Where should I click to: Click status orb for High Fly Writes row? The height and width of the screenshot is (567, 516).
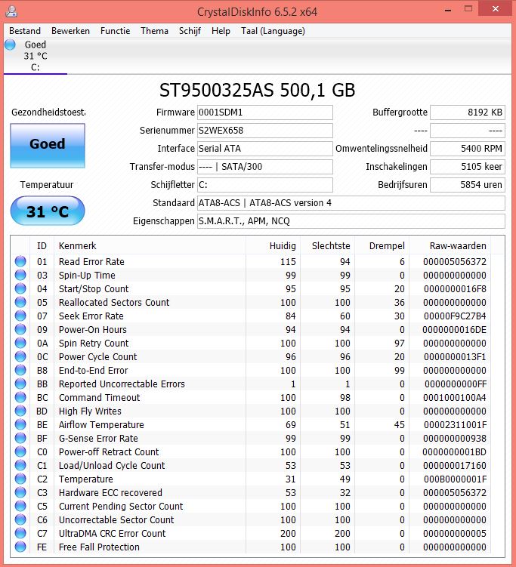20,411
